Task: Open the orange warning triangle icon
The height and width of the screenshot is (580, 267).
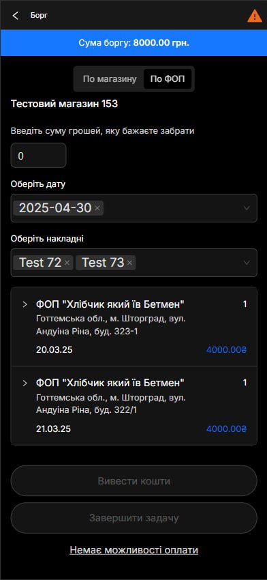Action: click(x=255, y=16)
